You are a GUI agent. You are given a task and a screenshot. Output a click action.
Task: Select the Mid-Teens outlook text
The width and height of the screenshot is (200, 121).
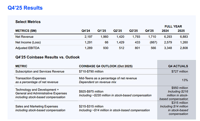108,78
